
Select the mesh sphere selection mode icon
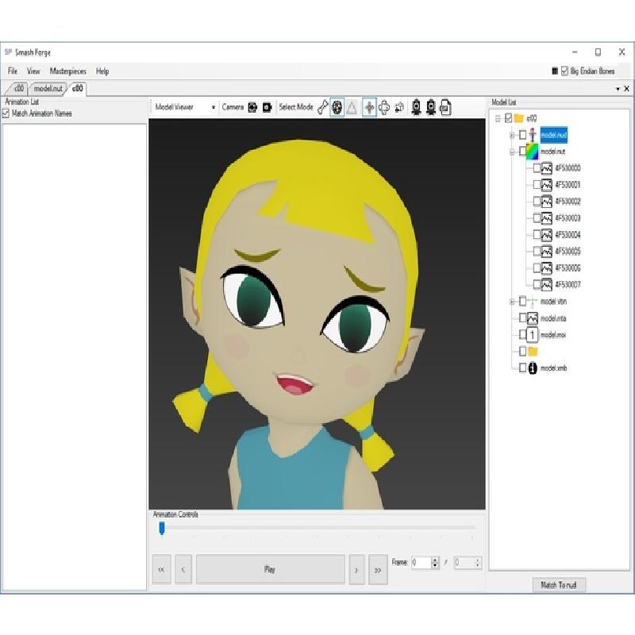[x=337, y=107]
